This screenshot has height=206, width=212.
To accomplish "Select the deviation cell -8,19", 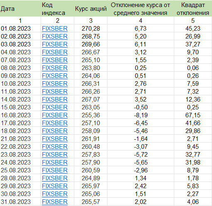I will click(x=141, y=115).
